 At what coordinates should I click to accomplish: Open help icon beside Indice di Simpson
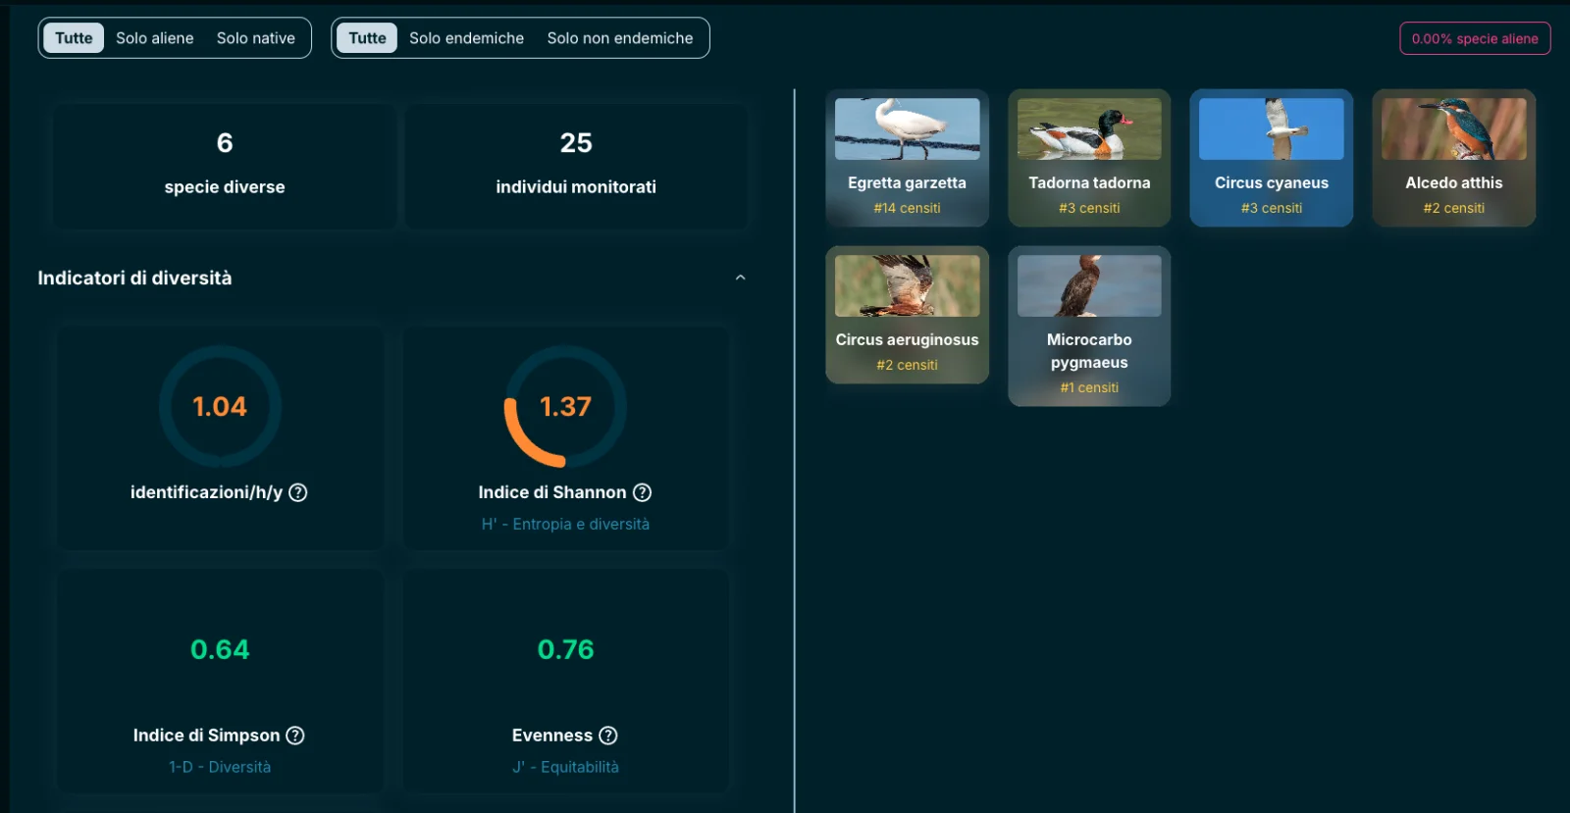[x=294, y=736]
